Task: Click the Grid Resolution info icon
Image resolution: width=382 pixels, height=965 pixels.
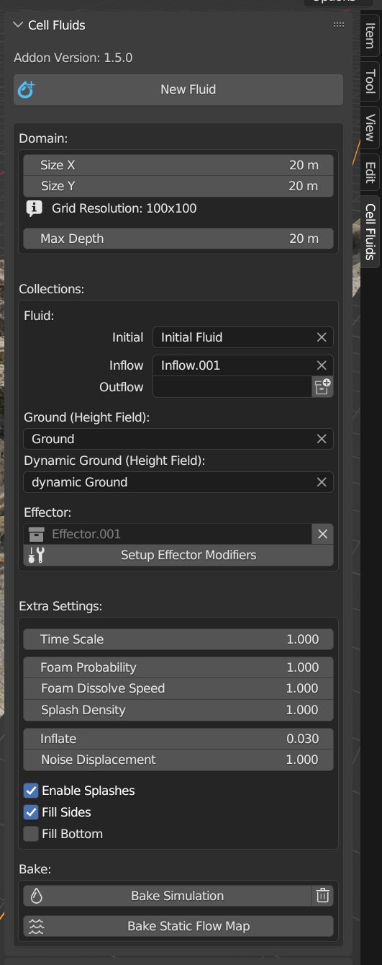Action: [34, 209]
